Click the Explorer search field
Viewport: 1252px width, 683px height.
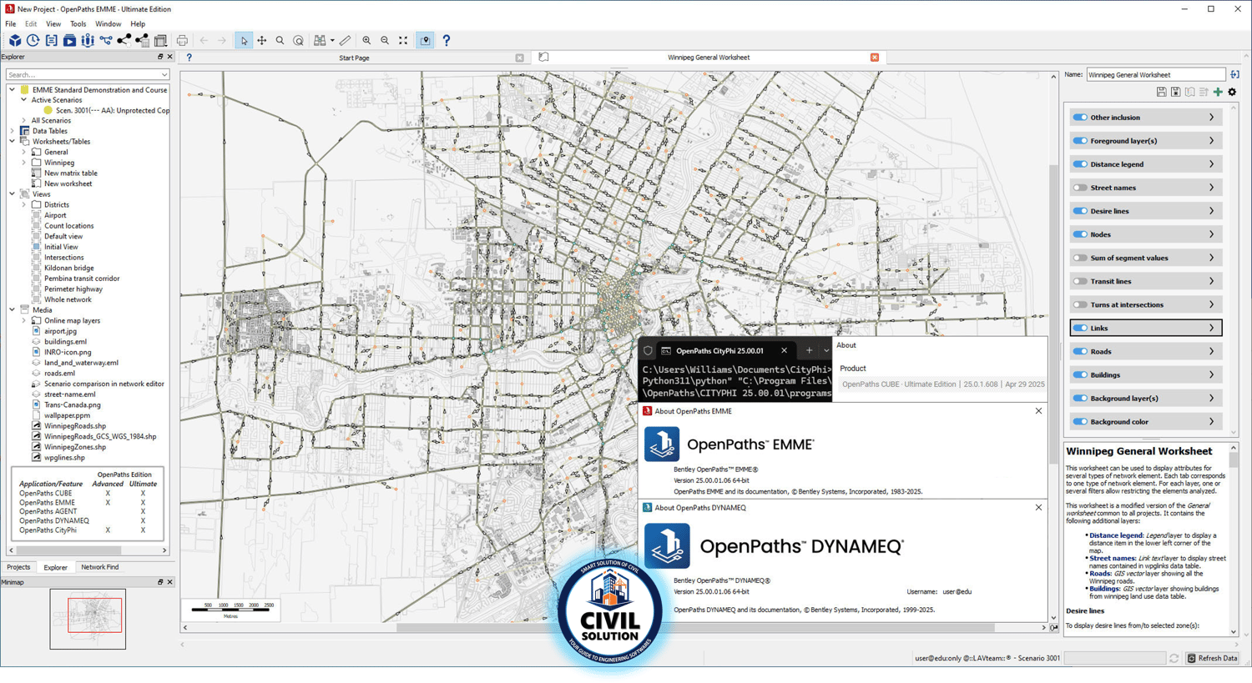(87, 74)
